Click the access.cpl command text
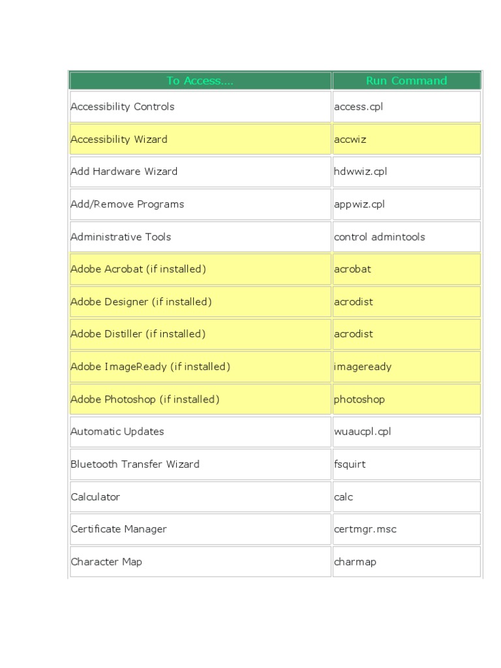 (358, 106)
